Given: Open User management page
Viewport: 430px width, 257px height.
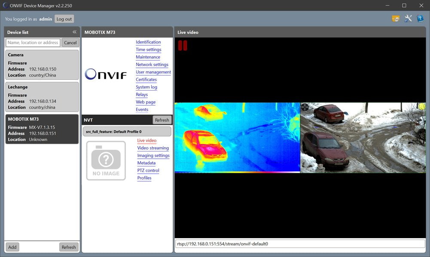Looking at the screenshot, I should click(153, 72).
